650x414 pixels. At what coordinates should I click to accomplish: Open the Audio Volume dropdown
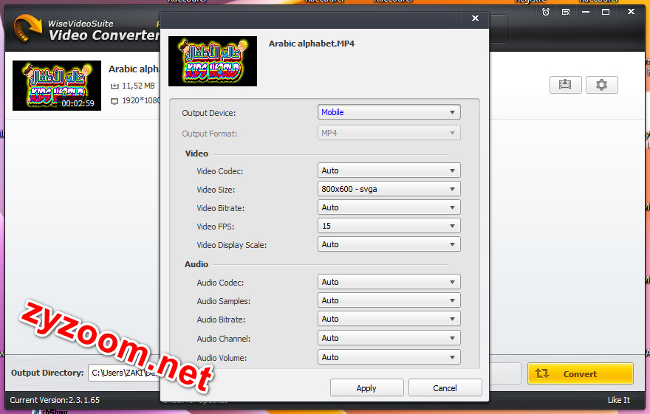[389, 357]
